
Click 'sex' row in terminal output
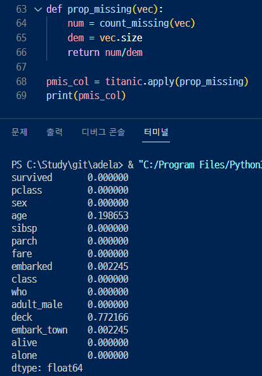click(70, 203)
